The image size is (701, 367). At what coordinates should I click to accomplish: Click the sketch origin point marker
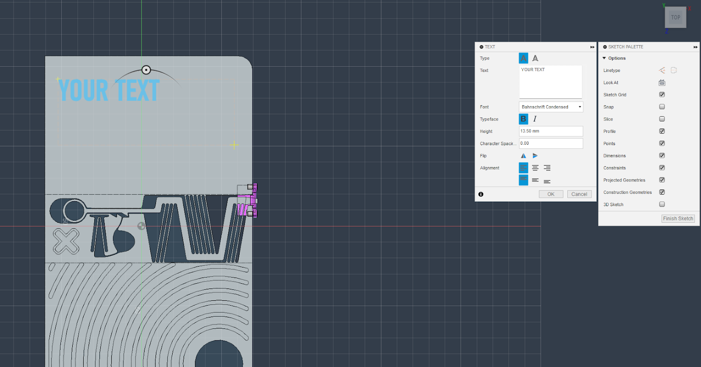pyautogui.click(x=141, y=226)
